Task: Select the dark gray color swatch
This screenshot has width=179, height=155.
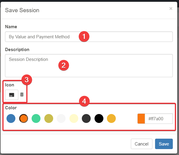Action: (x=86, y=118)
